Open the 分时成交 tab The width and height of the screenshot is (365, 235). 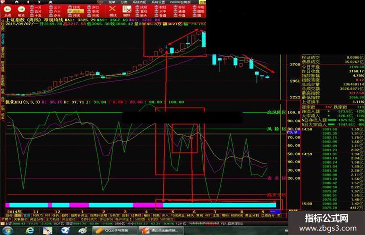click(x=166, y=219)
